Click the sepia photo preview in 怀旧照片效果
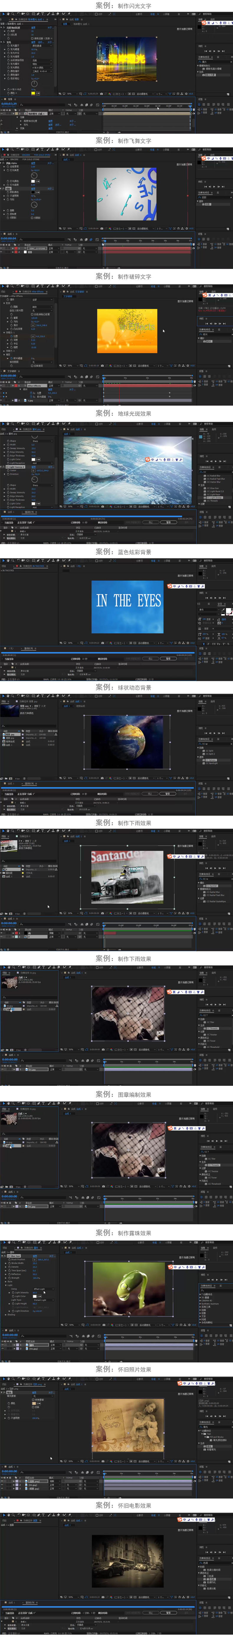Viewport: 233px width, 1637px height. 128,1425
